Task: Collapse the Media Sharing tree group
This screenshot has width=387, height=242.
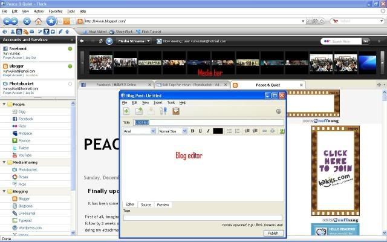Action: [x=4, y=162]
